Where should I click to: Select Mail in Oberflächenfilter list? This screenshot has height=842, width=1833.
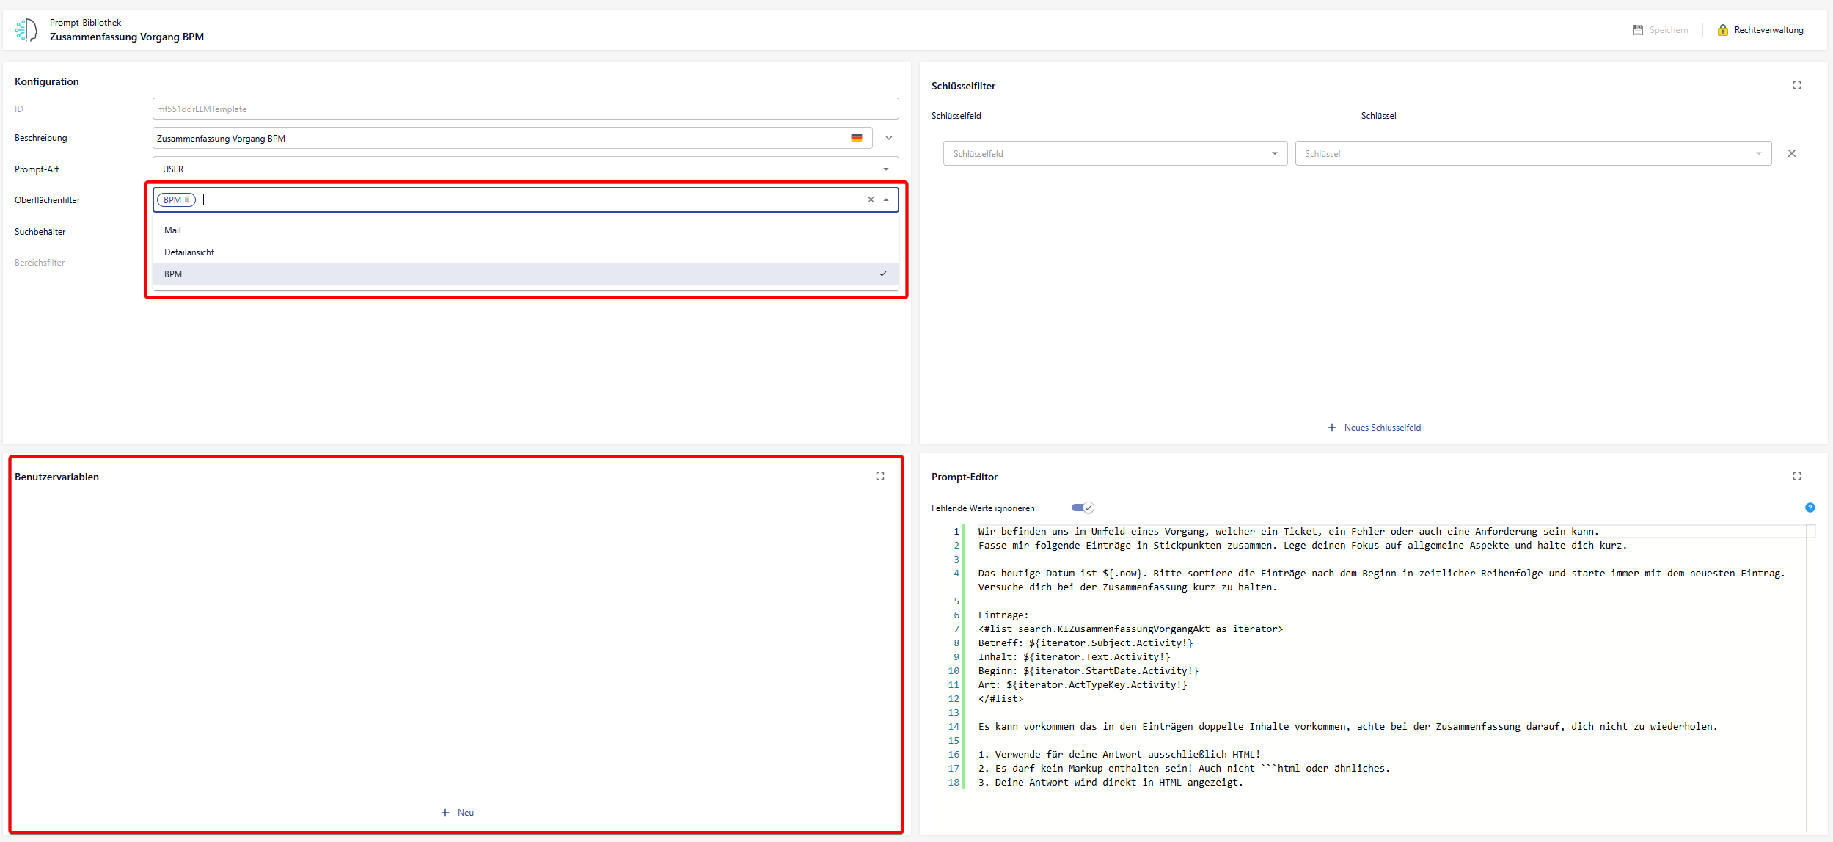(x=173, y=230)
